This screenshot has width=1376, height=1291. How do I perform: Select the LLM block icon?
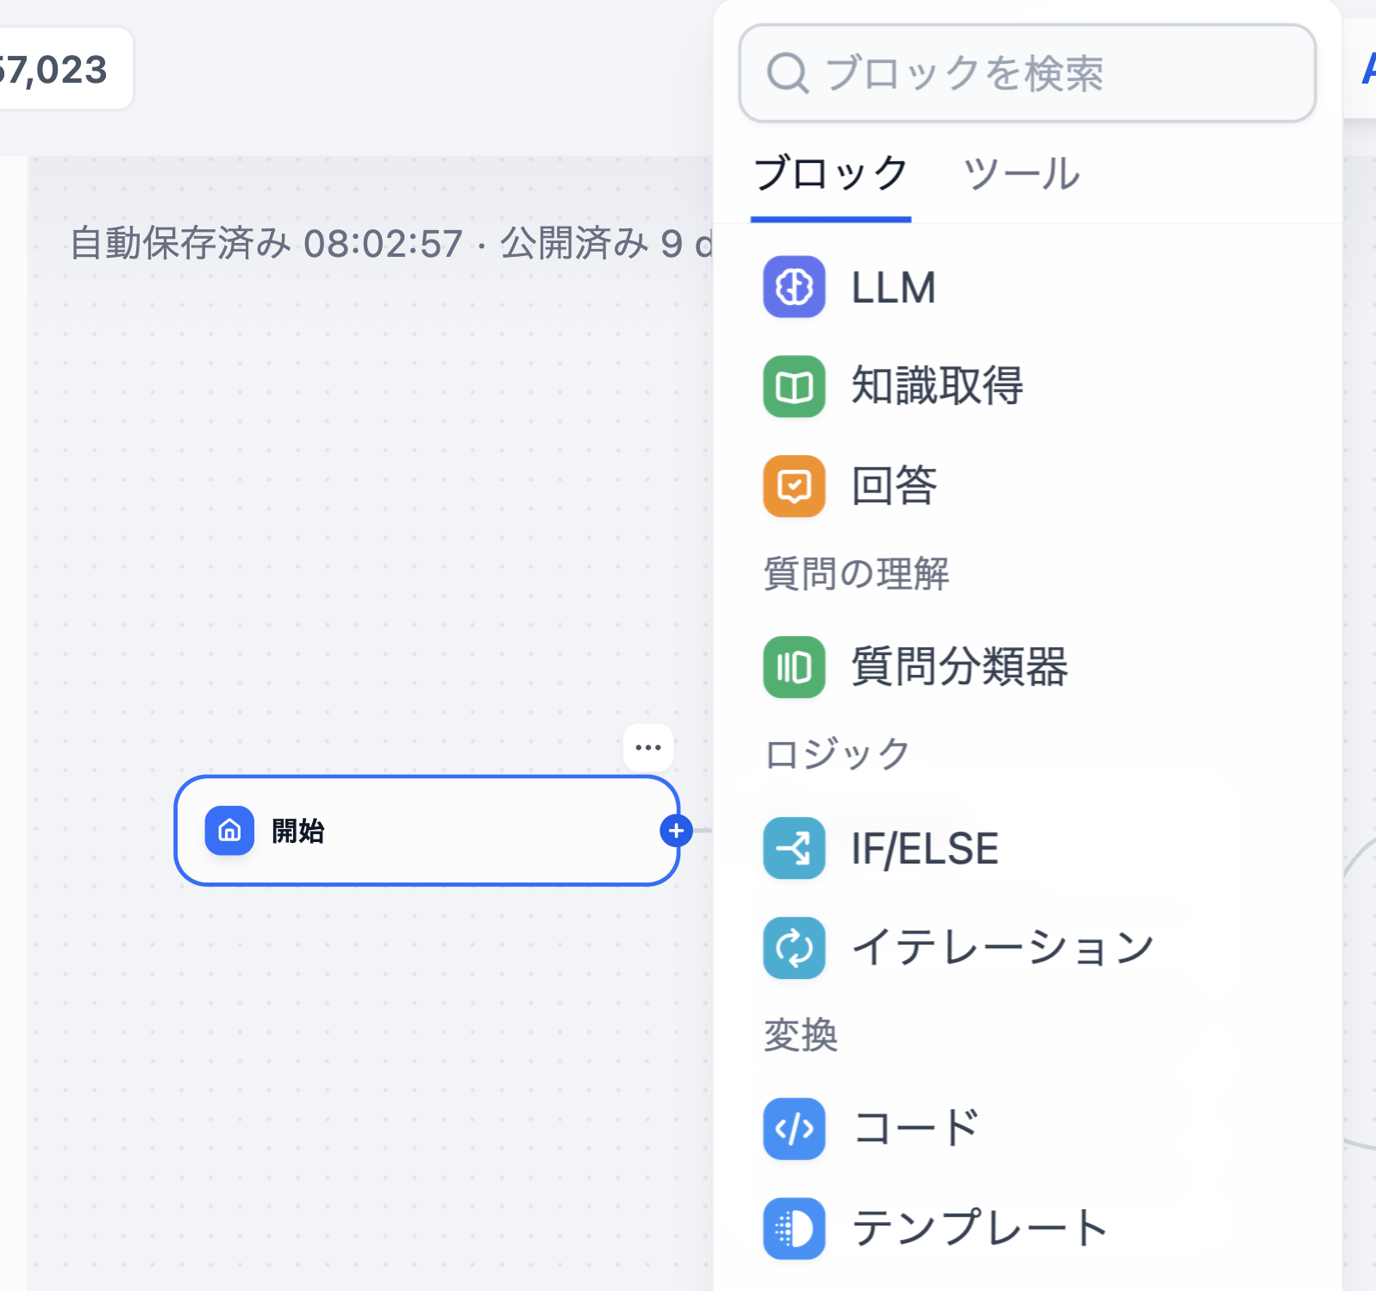click(793, 287)
